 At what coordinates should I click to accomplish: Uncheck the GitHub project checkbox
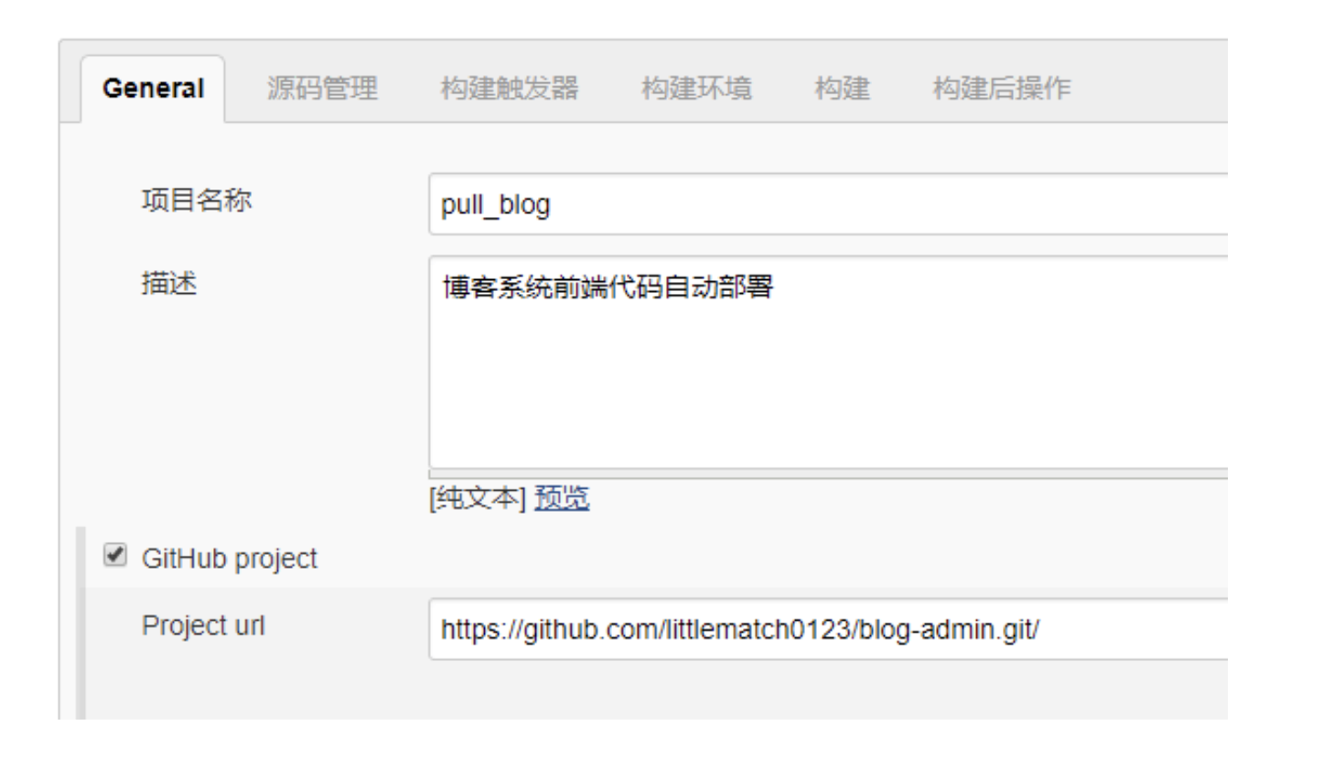pyautogui.click(x=115, y=555)
